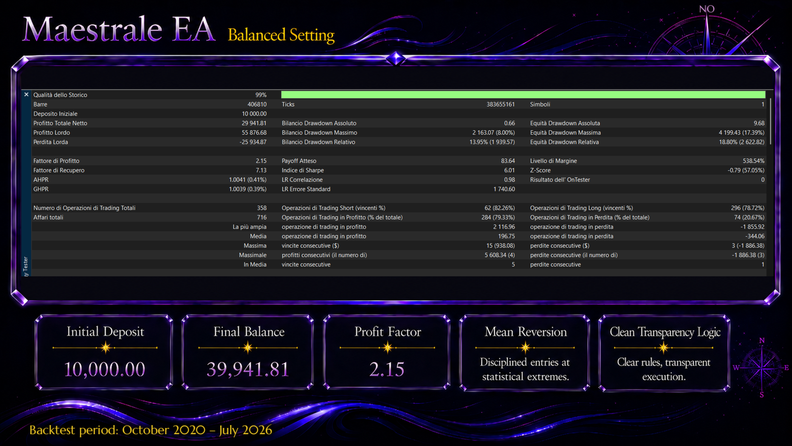Image resolution: width=792 pixels, height=446 pixels.
Task: Click profitable trades value 284 (79.33%)
Action: pyautogui.click(x=498, y=218)
